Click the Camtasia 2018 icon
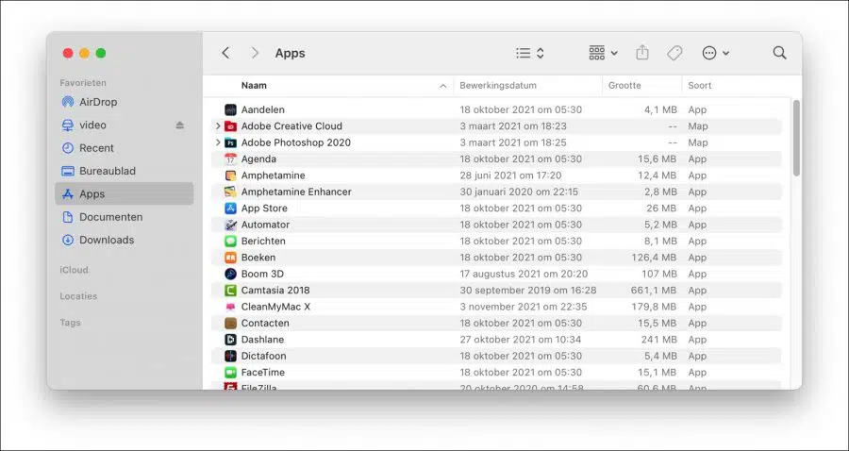849x451 pixels. (231, 291)
